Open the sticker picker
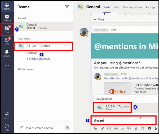This screenshot has height=134, width=159. tap(122, 128)
